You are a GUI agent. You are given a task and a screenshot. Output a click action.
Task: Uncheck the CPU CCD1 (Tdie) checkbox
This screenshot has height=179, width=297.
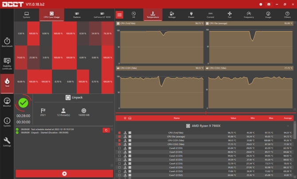tap(119, 140)
